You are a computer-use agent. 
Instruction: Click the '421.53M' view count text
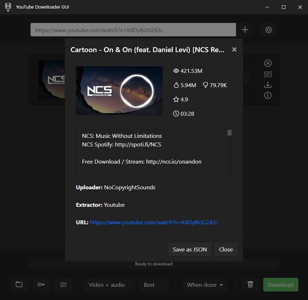[x=191, y=71]
